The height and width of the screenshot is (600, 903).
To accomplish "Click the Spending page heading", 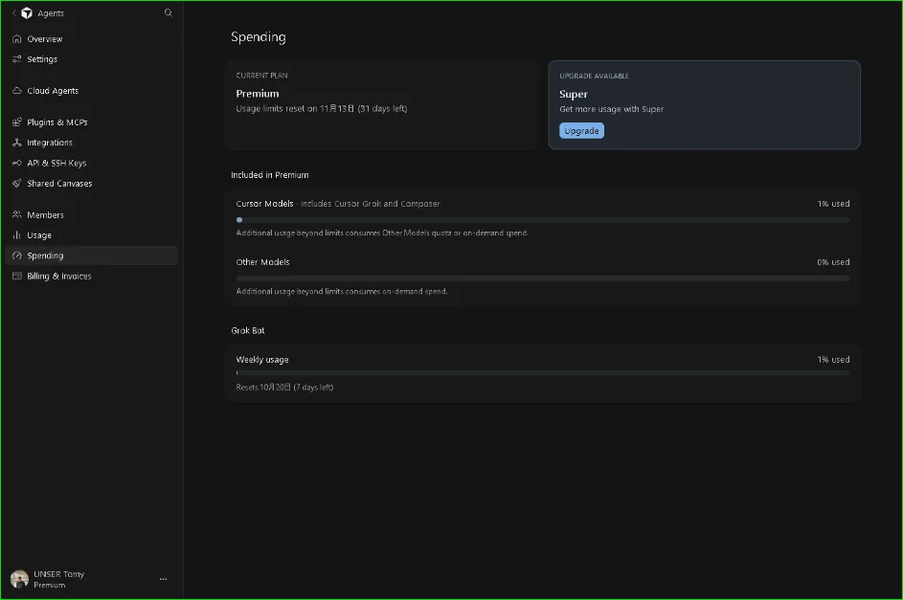I will click(258, 37).
